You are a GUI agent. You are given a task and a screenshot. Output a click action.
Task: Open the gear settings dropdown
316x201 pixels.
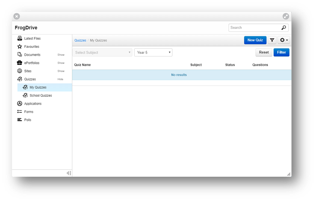284,40
